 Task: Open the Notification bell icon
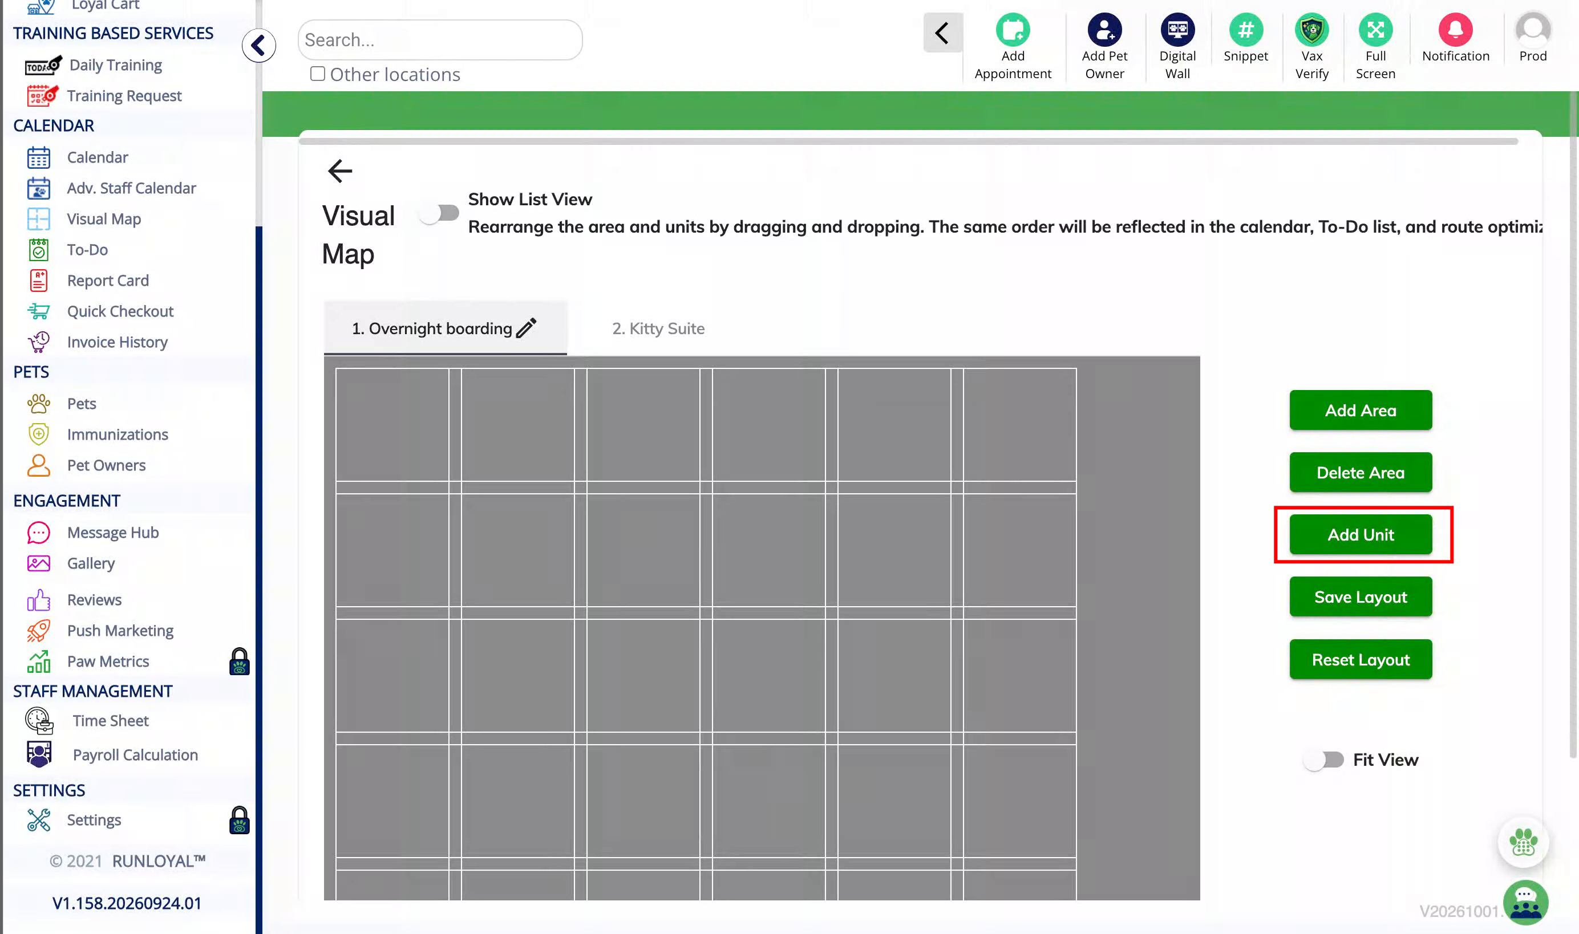coord(1455,30)
